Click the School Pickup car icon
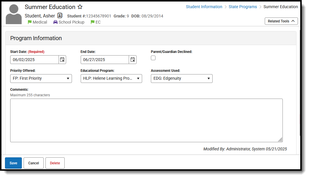 tap(55, 22)
